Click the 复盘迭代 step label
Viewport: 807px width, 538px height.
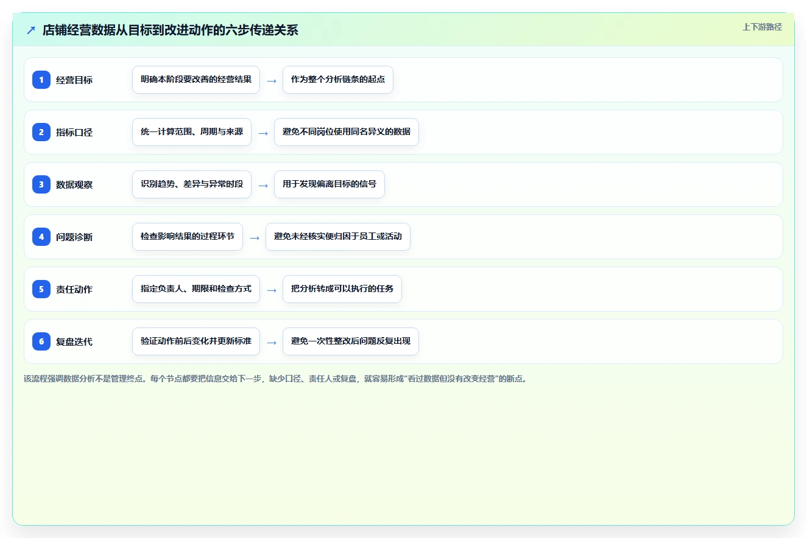point(74,341)
